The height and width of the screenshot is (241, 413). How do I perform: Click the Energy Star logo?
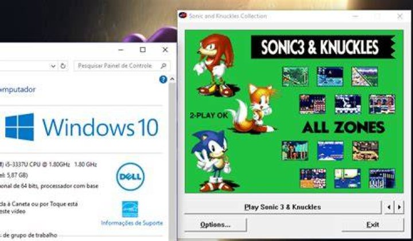click(130, 210)
